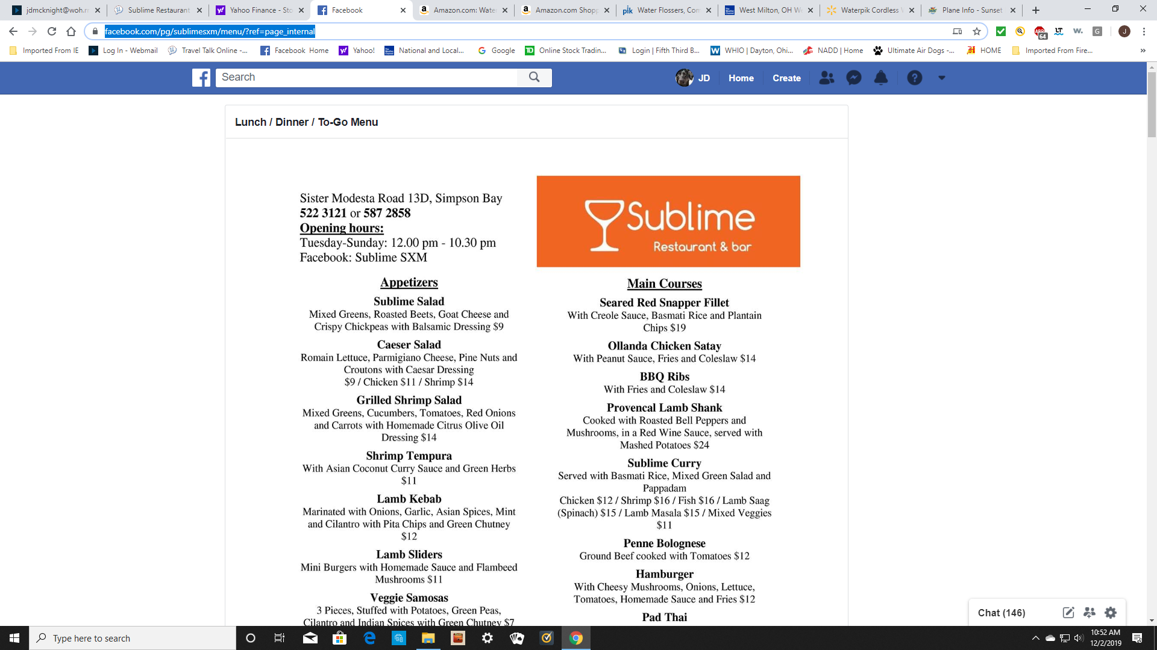Open the Quick Help question mark icon
This screenshot has height=650, width=1157.
pos(915,78)
